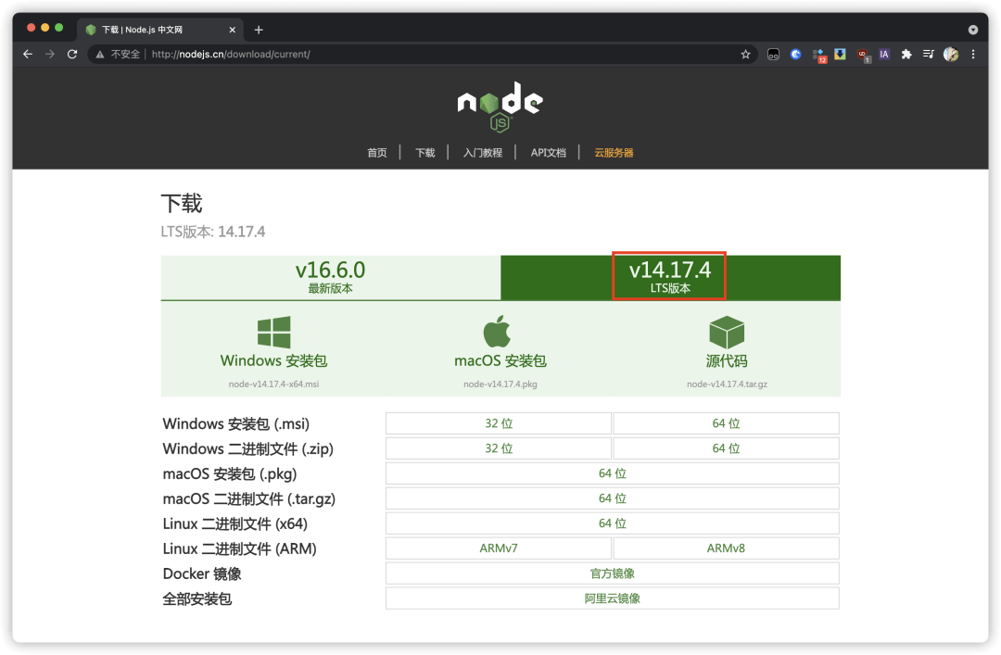Viewport: 1001px width, 655px height.
Task: Download 64 位 Windows .zip binary
Action: tap(726, 448)
